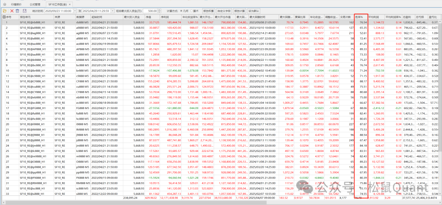The height and width of the screenshot is (205, 442).
Task: Click the save disk icon
Action: [x=25, y=10]
